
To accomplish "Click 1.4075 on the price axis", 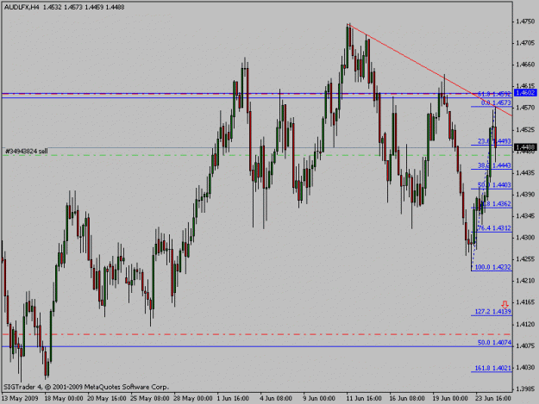I will pyautogui.click(x=525, y=345).
